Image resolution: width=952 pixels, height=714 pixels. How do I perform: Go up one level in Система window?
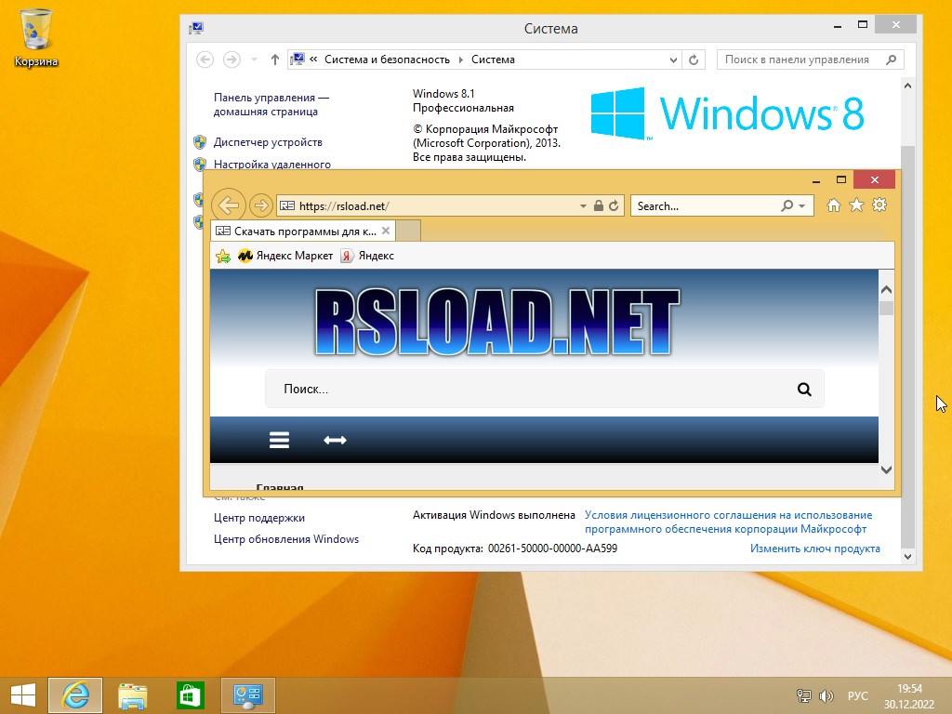tap(275, 59)
